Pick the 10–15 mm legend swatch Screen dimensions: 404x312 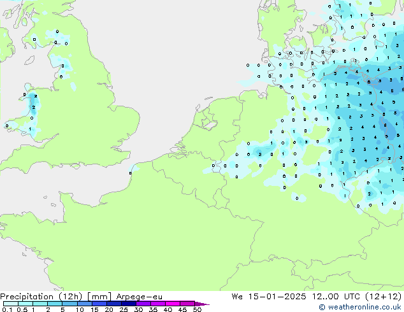pyautogui.click(x=84, y=304)
